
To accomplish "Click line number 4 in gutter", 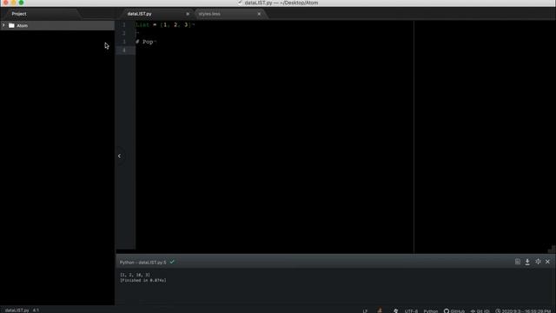I will click(123, 50).
